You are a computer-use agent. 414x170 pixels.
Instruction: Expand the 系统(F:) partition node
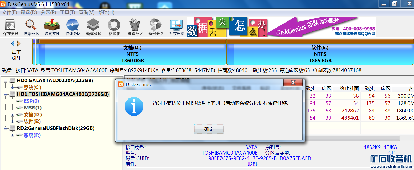click(x=12, y=135)
